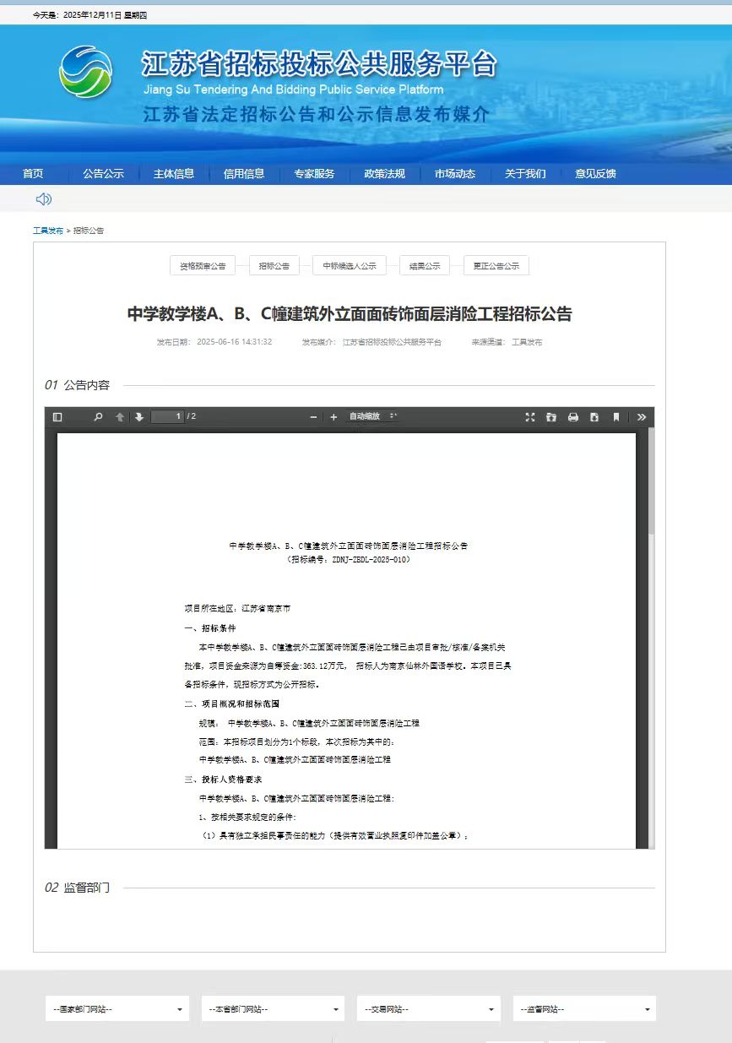
Task: Select the 中标候选人公示 step button
Action: click(x=350, y=266)
